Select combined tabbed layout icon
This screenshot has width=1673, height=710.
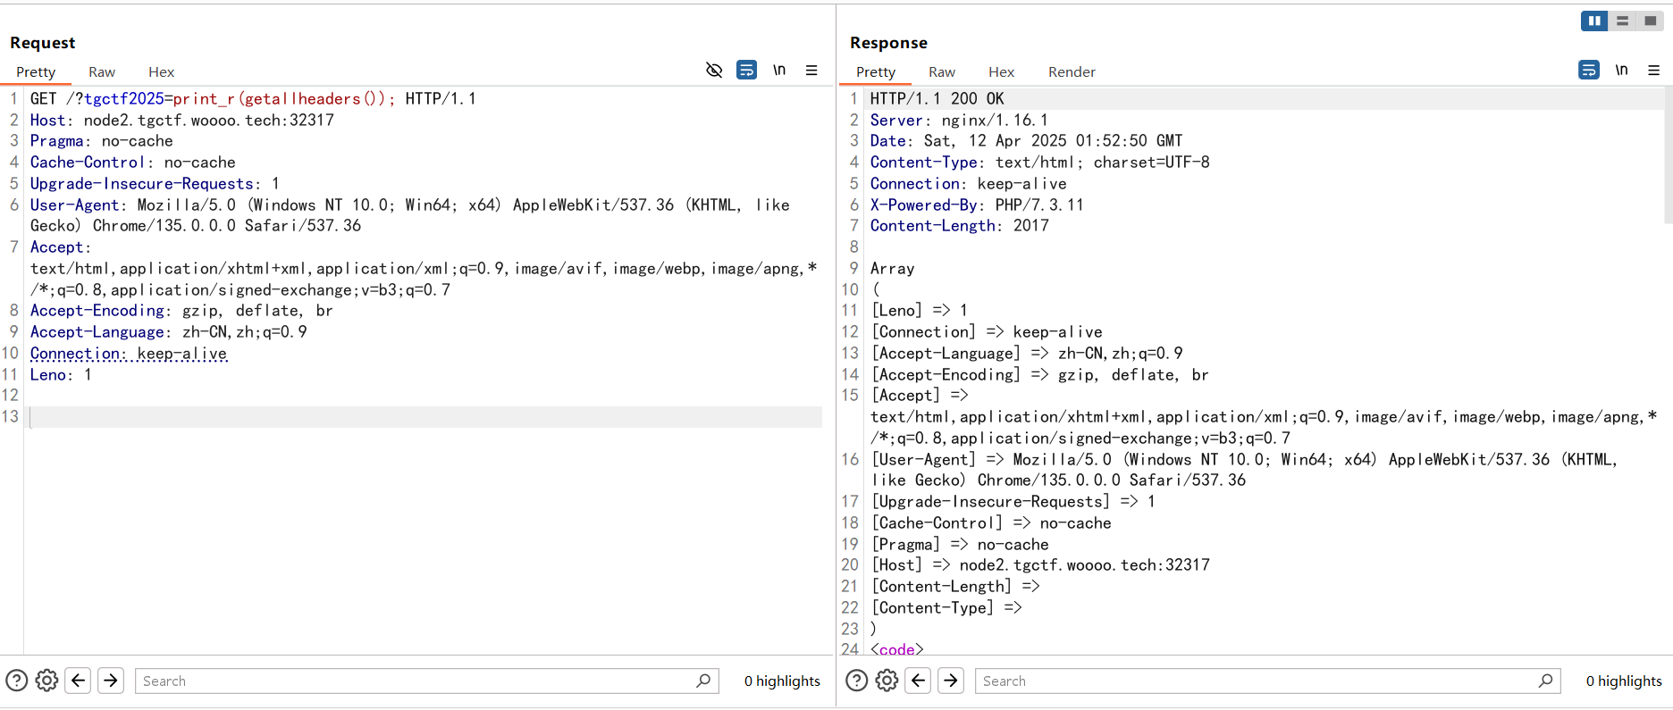(x=1650, y=21)
